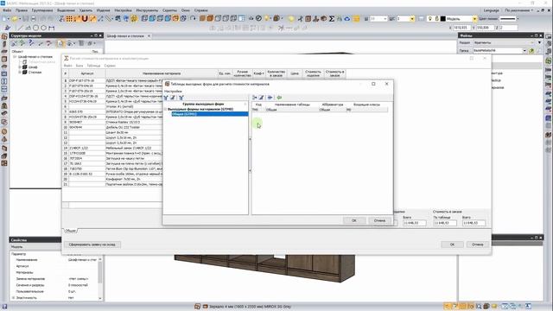Collapse the Выходные формы материалов group
The image size is (553, 311).
165,110
